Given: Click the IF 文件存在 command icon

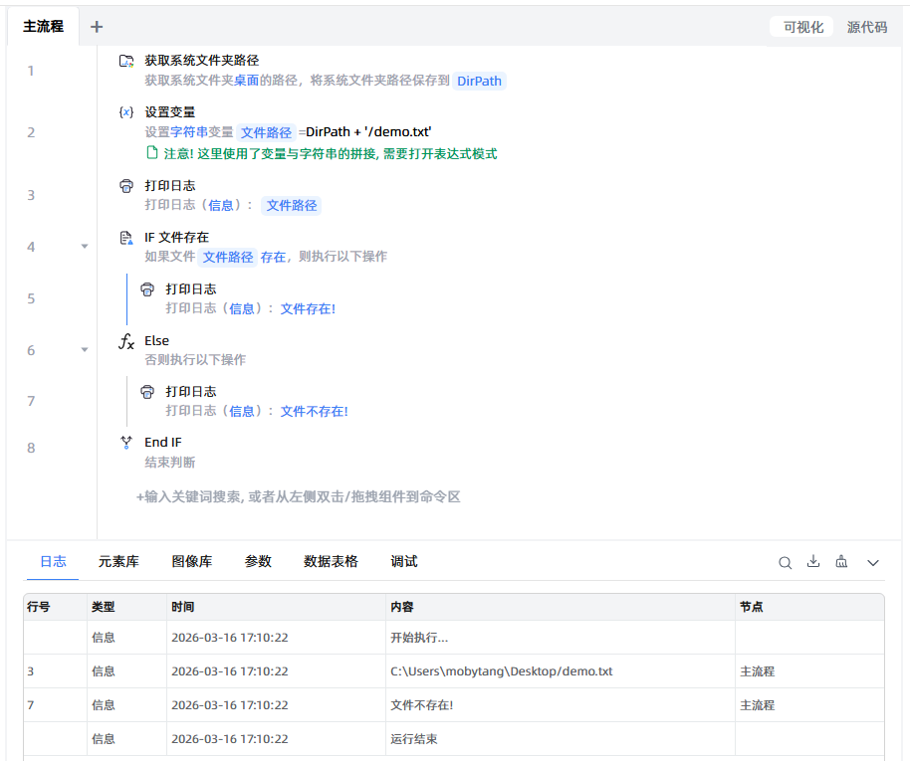Looking at the screenshot, I should 126,238.
